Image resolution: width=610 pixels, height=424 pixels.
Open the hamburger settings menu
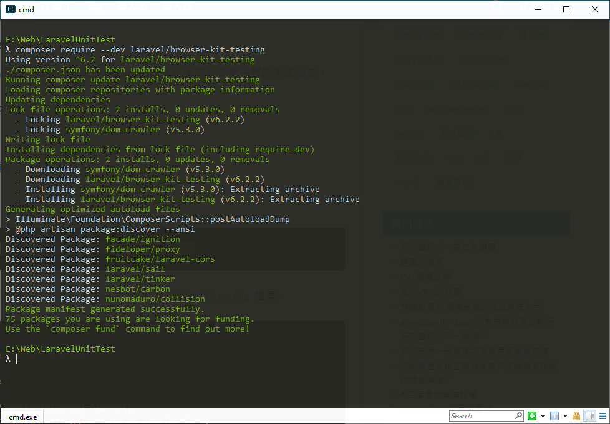point(603,416)
